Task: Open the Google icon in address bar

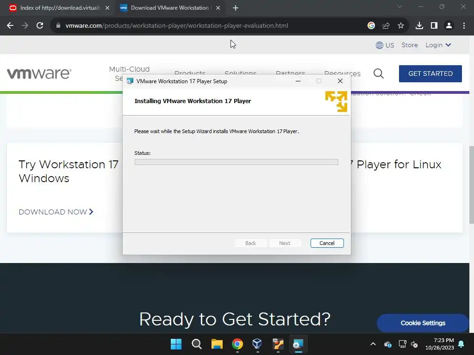Action: (371, 26)
